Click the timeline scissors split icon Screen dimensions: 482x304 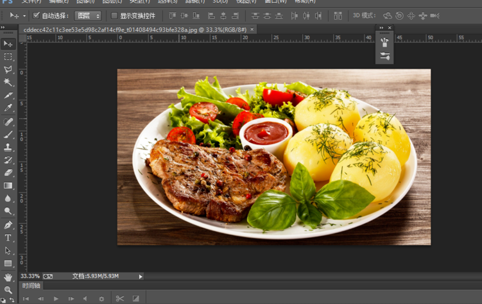tap(120, 298)
